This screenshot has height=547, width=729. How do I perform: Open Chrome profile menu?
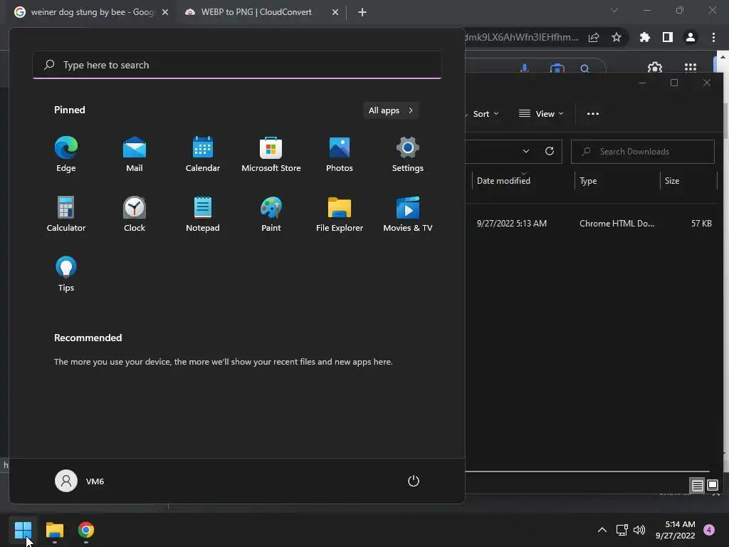[x=691, y=37]
